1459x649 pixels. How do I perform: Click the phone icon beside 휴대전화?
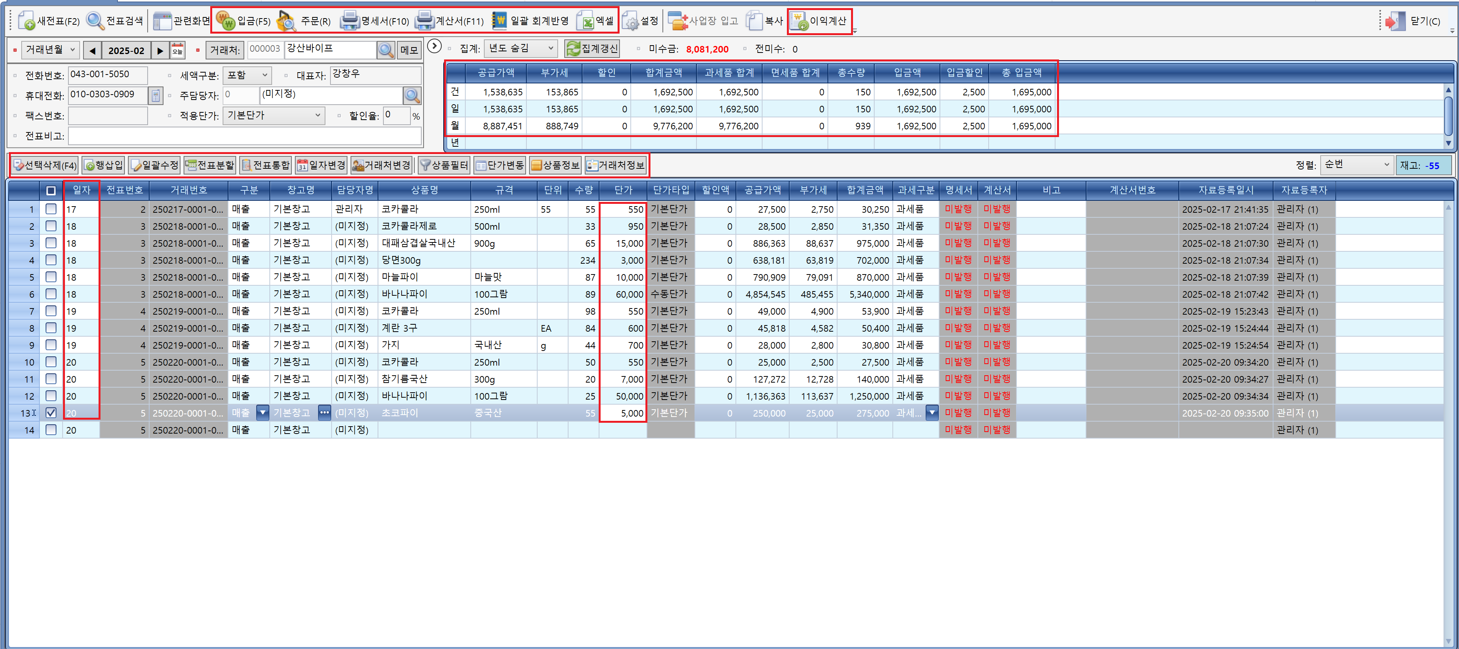coord(155,95)
